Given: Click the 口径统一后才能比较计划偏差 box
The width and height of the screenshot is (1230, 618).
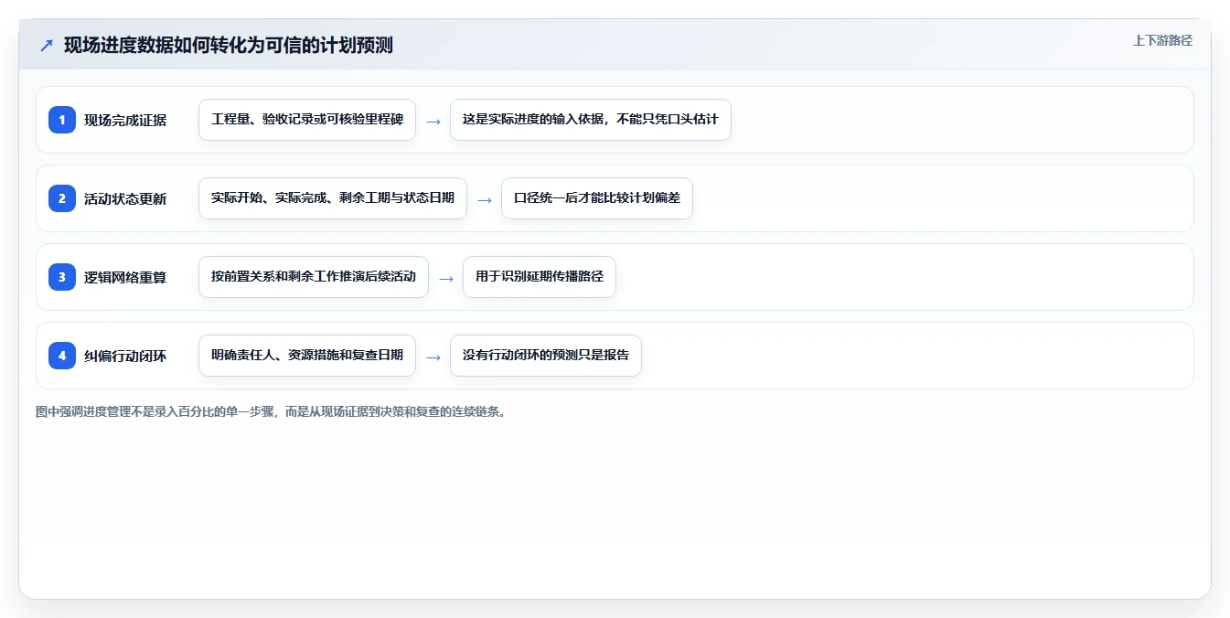Looking at the screenshot, I should (x=597, y=198).
